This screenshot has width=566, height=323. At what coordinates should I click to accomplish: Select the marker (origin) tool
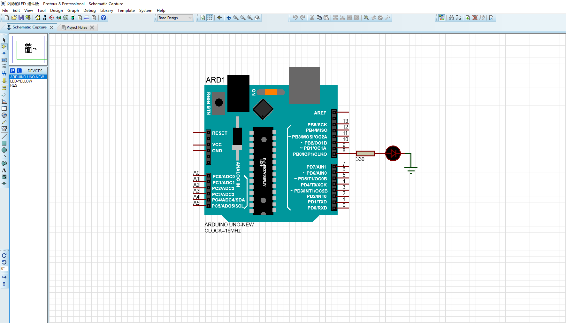pyautogui.click(x=4, y=184)
